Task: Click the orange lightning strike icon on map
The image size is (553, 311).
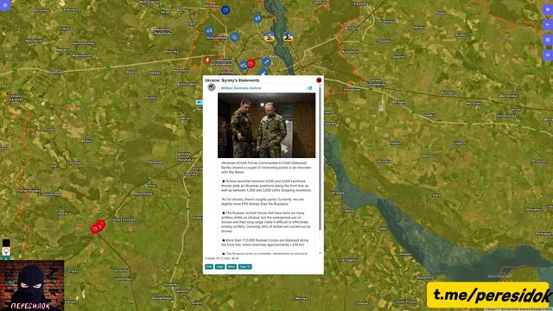Action: click(x=207, y=60)
